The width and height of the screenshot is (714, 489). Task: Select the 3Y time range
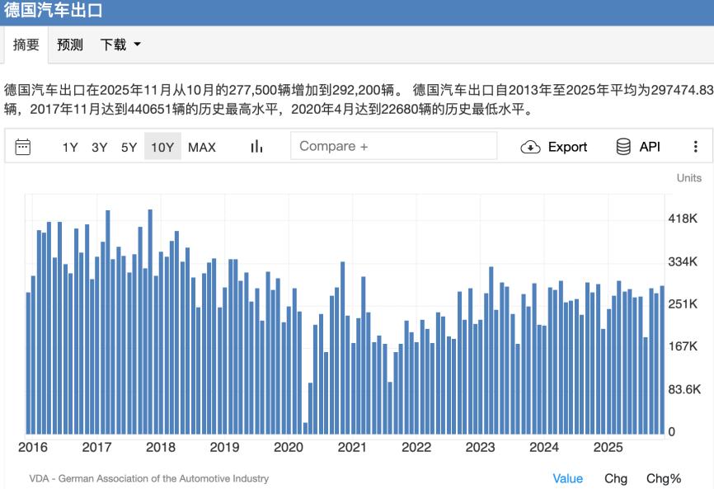coord(97,146)
